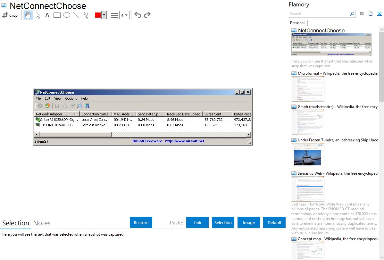The height and width of the screenshot is (260, 384).
Task: Click the green refresh toolbar icon
Action: tap(47, 106)
